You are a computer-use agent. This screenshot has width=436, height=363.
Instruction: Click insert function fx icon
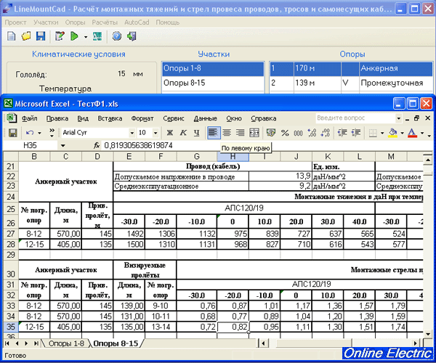click(96, 145)
